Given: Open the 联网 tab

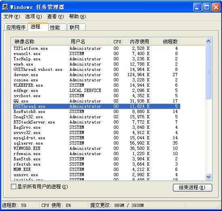Looking at the screenshot, I should [77, 27].
